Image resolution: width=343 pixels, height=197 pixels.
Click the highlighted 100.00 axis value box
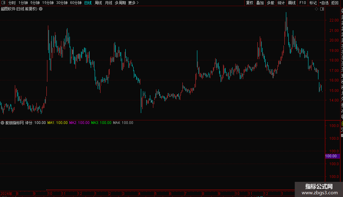click(x=332, y=156)
